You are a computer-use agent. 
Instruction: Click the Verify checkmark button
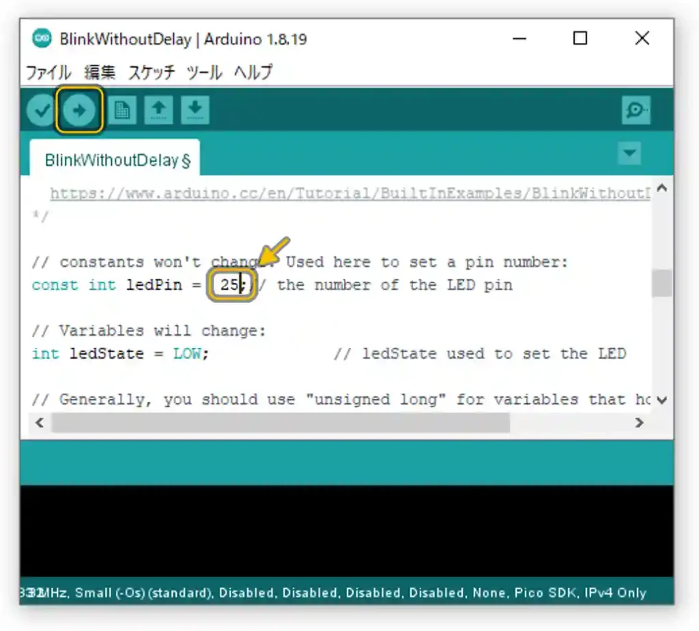(x=42, y=110)
